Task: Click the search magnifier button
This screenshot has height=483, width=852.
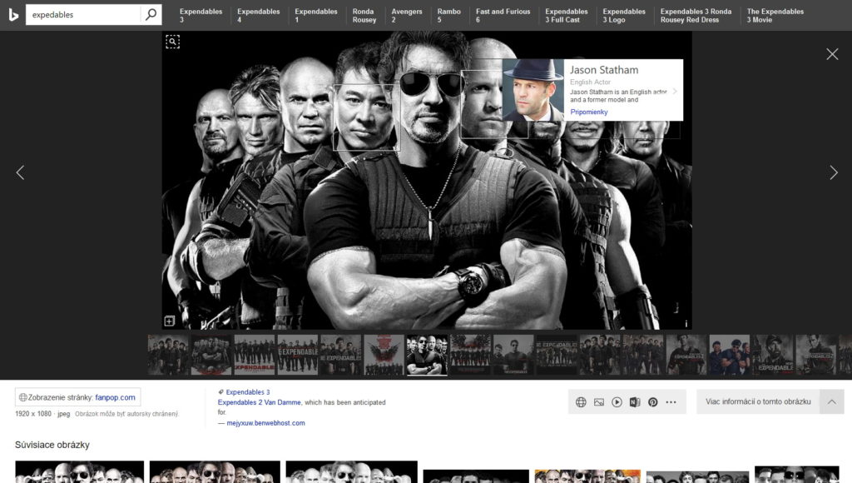Action: [151, 15]
